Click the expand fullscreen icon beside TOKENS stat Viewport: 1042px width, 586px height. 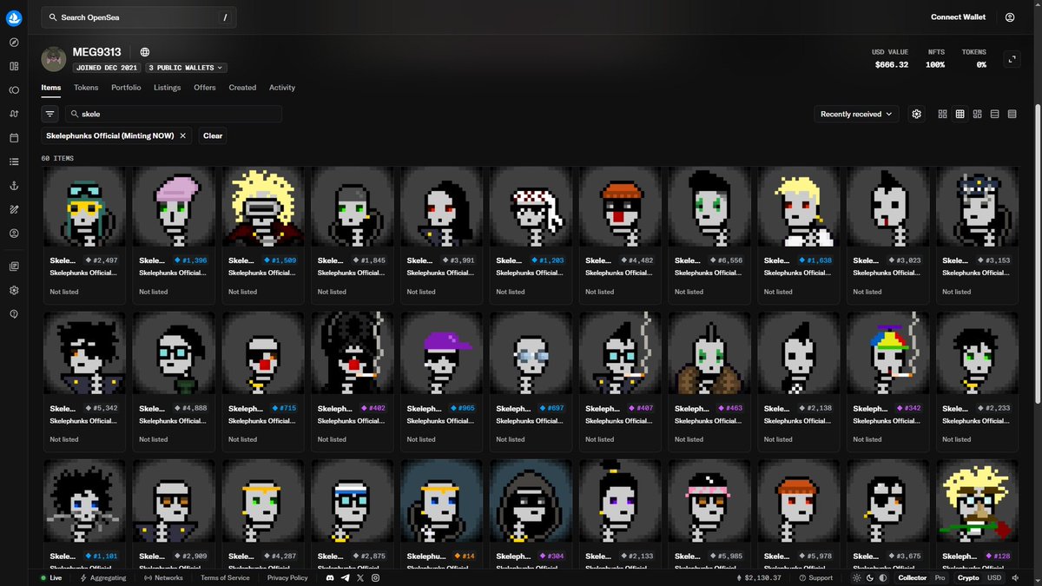[x=1010, y=59]
